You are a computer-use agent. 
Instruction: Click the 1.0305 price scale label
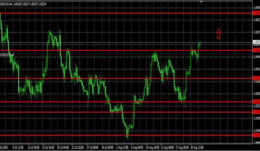[257, 94]
